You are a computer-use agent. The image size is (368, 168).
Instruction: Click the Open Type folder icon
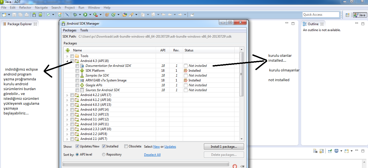125,15
